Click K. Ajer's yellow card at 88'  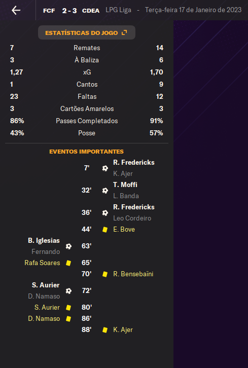pyautogui.click(x=105, y=330)
